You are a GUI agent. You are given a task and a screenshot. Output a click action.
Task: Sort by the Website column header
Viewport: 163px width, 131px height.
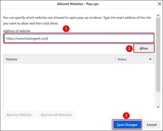(x=59, y=59)
